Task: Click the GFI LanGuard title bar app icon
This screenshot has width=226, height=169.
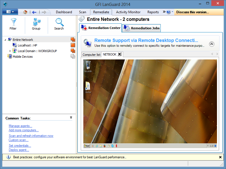Action: pos(5,4)
